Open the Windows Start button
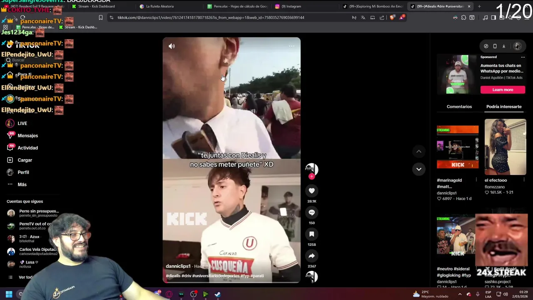The image size is (533, 300). pos(9,294)
